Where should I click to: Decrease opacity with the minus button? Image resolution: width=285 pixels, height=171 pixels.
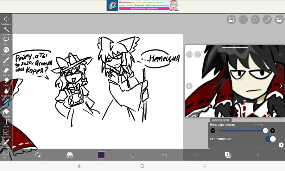(213, 130)
